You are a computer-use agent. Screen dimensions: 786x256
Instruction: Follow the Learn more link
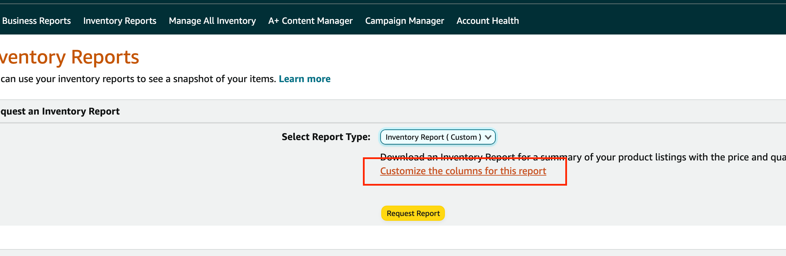tap(304, 79)
